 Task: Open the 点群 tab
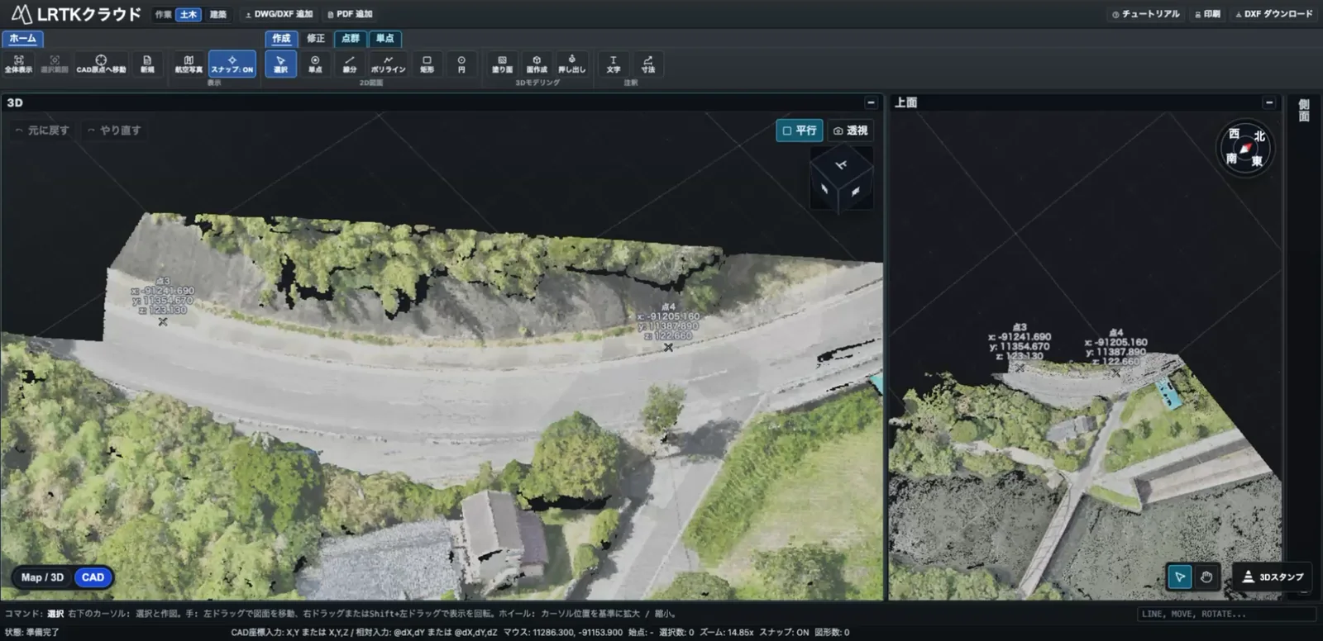pyautogui.click(x=351, y=38)
